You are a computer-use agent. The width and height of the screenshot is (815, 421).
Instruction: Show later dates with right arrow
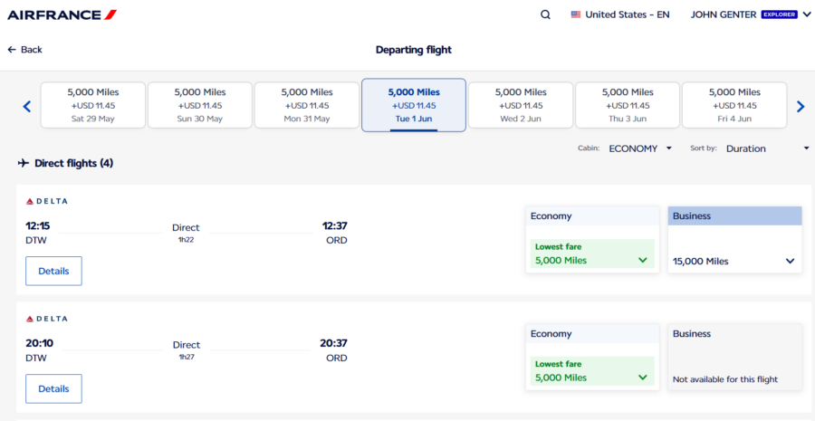pyautogui.click(x=801, y=107)
